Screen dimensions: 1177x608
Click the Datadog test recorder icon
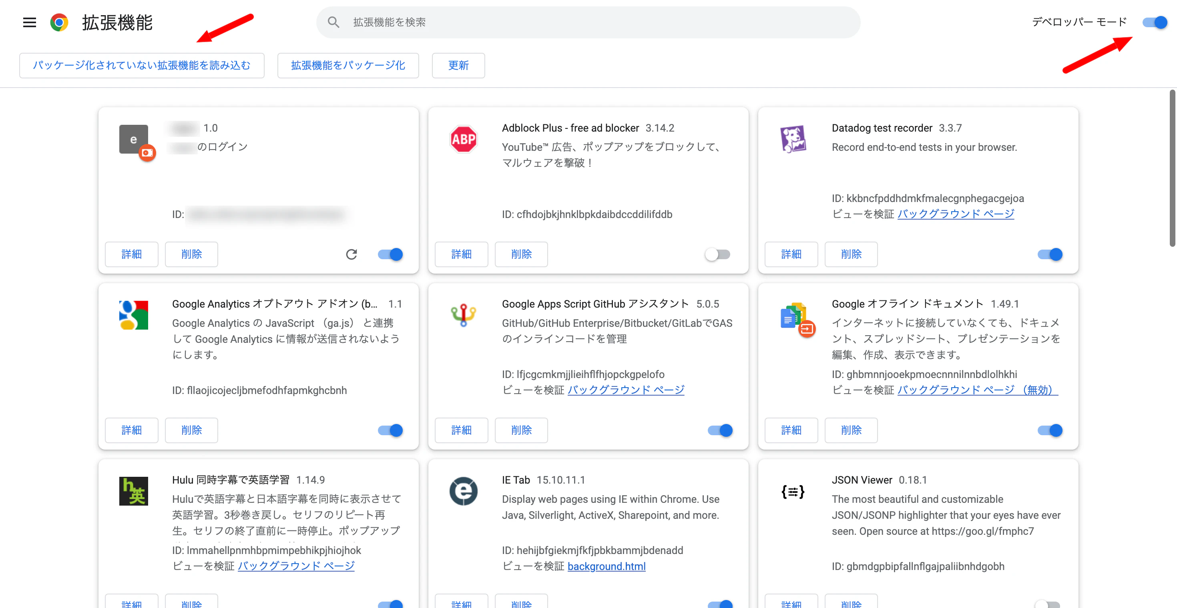[793, 139]
